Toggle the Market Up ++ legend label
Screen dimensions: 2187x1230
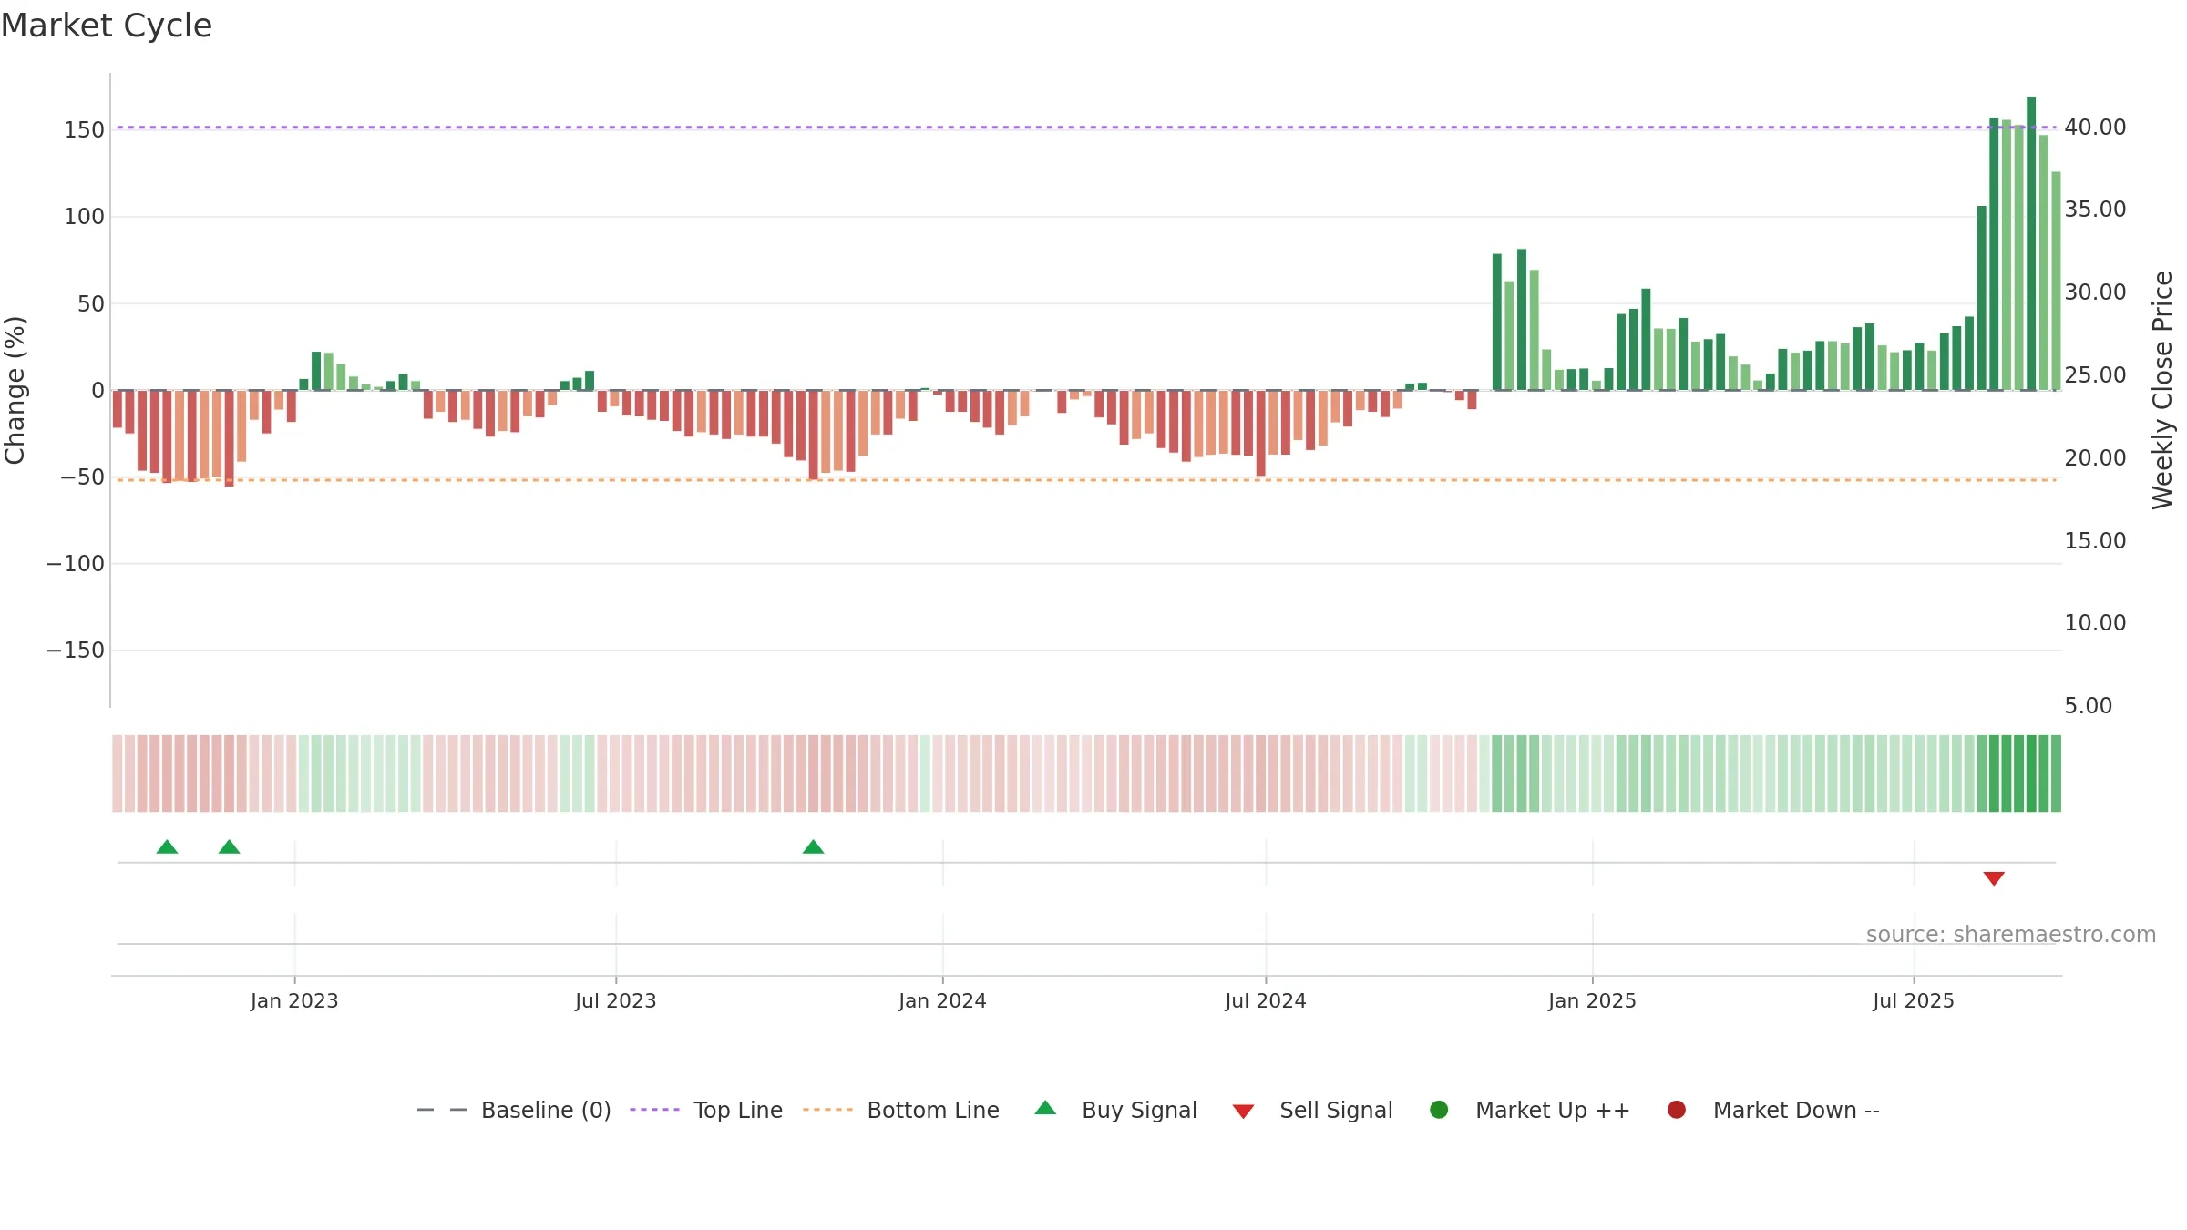point(1553,1110)
